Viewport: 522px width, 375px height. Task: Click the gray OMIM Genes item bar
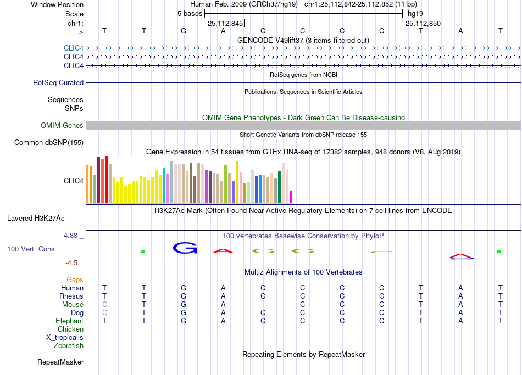tap(303, 125)
